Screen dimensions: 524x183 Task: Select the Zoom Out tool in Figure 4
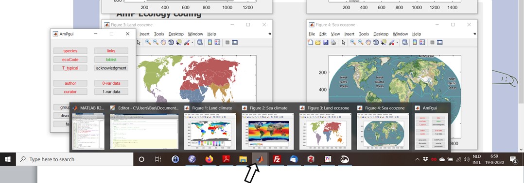[x=361, y=43]
